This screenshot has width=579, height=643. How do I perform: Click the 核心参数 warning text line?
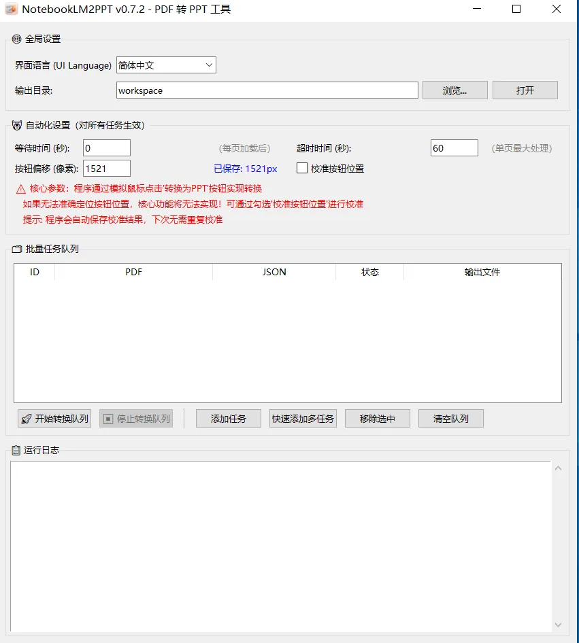pos(146,189)
